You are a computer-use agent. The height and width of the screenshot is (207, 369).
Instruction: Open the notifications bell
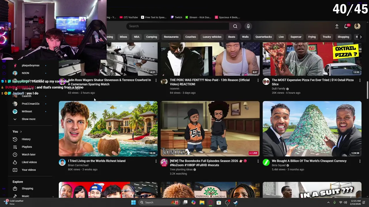click(346, 26)
